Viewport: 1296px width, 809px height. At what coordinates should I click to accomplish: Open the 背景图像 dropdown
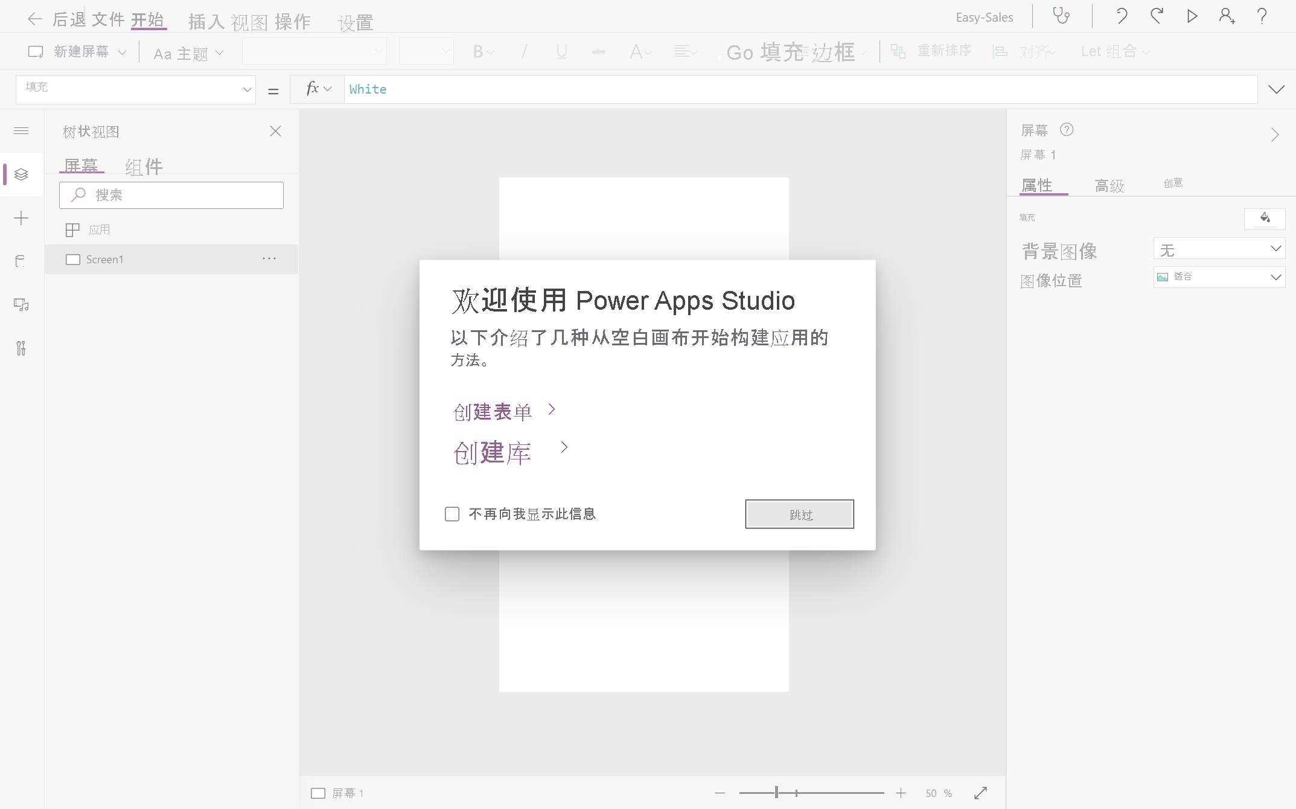pyautogui.click(x=1219, y=249)
